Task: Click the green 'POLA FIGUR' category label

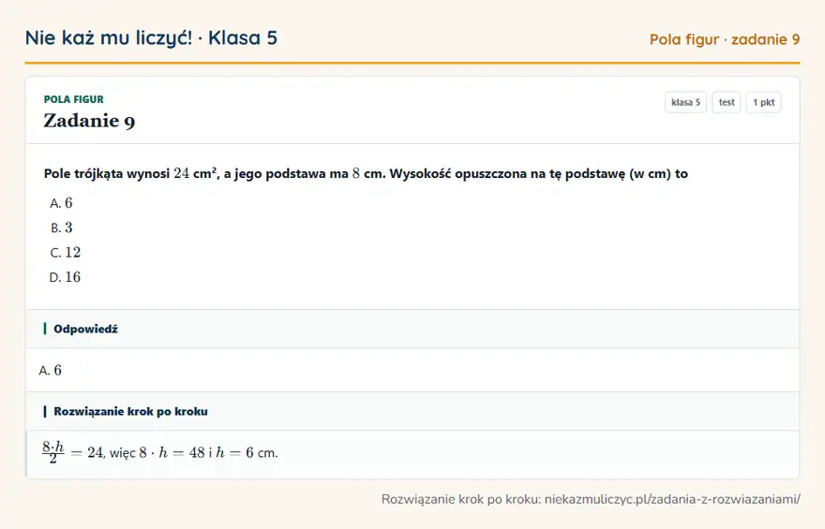Action: (74, 99)
